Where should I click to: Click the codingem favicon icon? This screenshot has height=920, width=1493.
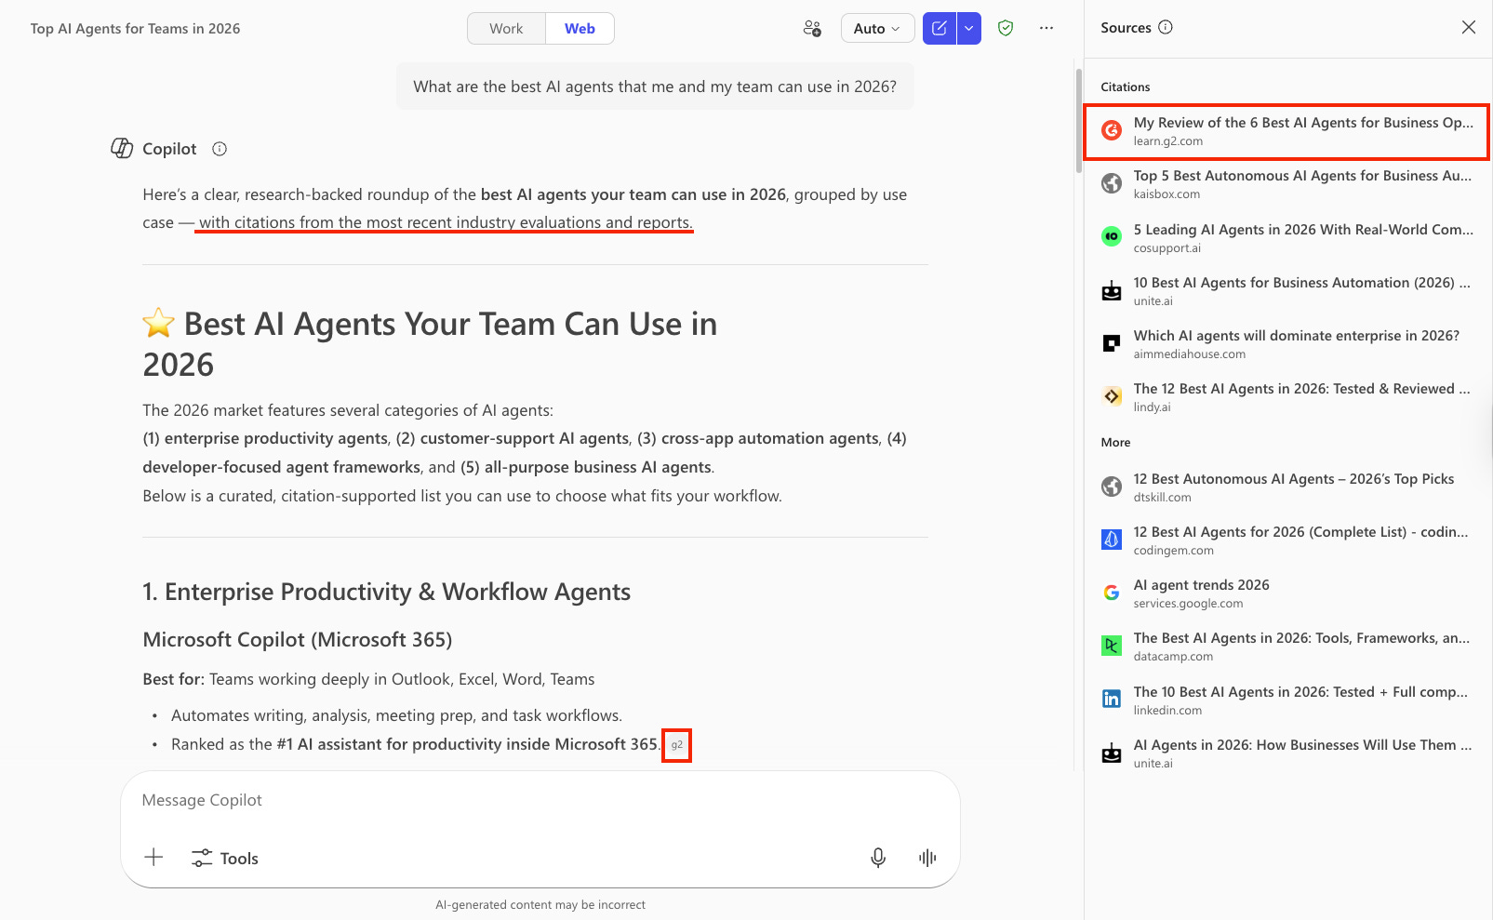pos(1112,540)
